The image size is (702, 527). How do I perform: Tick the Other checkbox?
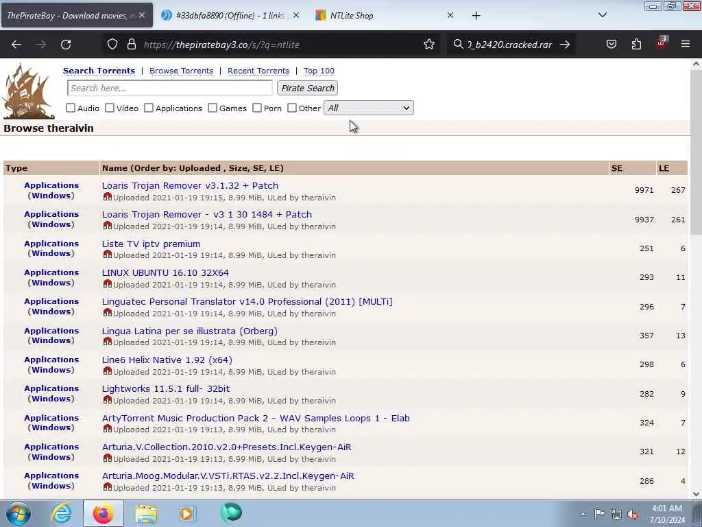tap(292, 108)
